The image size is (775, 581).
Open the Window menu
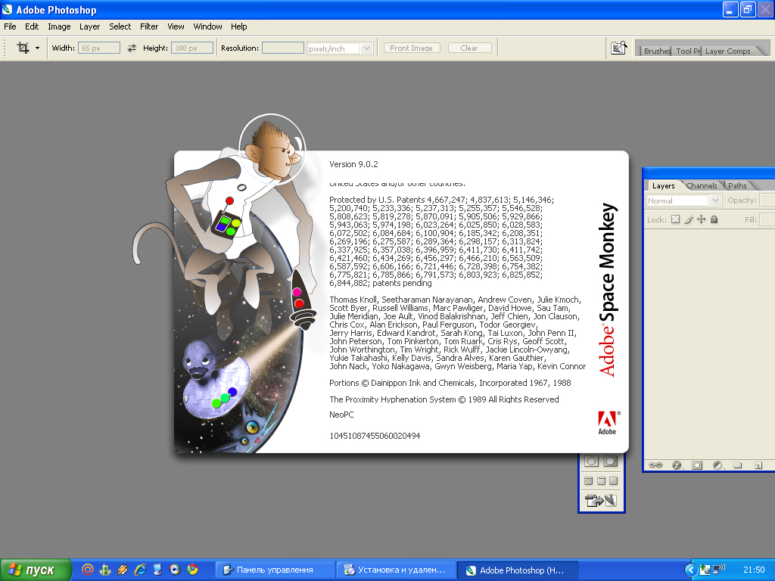[x=207, y=26]
